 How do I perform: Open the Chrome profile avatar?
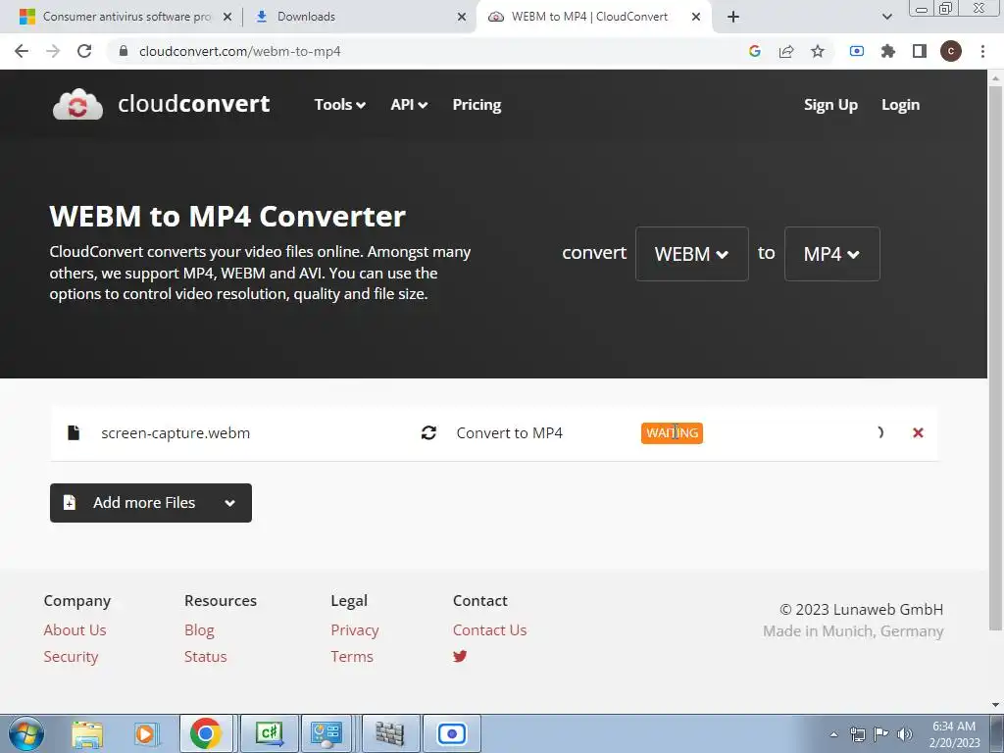click(x=951, y=51)
